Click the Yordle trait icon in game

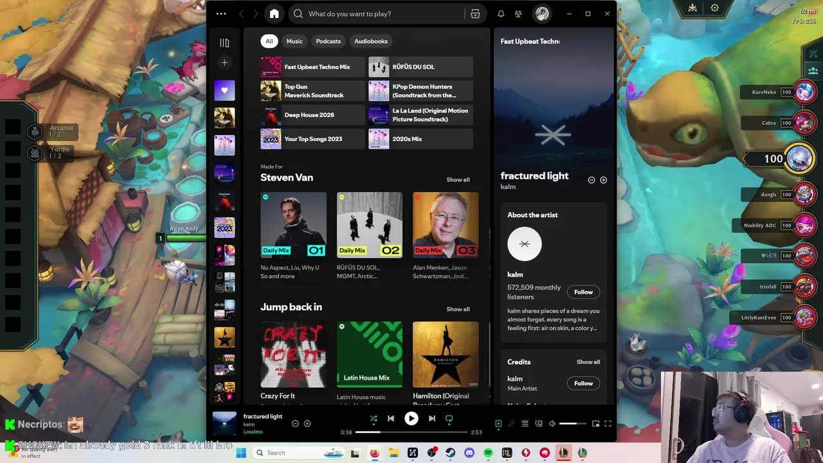coord(35,153)
